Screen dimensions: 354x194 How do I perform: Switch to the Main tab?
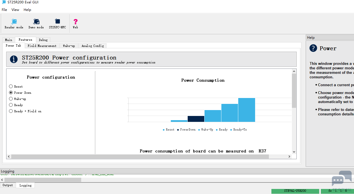9,40
